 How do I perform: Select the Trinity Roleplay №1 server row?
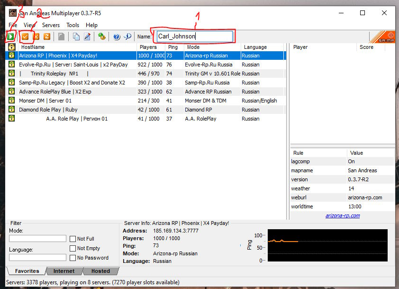(146, 74)
